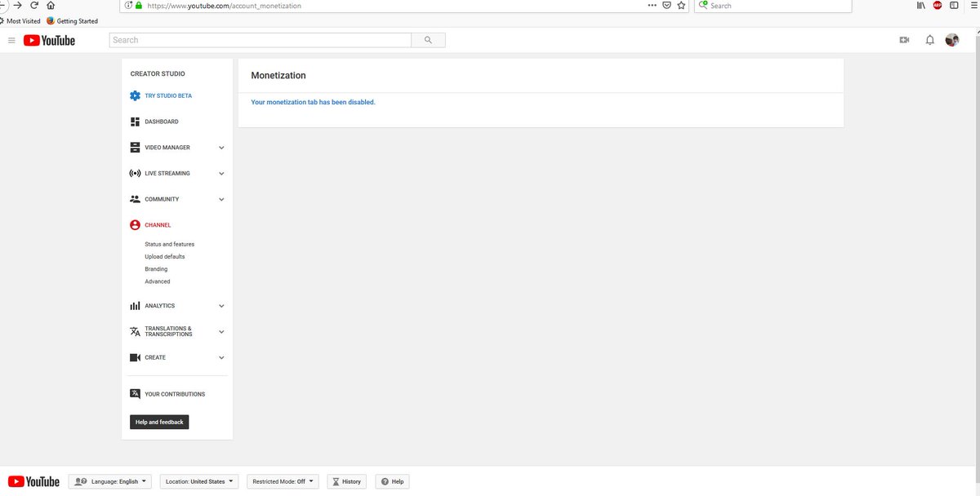Click the Create camera icon
The height and width of the screenshot is (496, 980).
(x=135, y=357)
